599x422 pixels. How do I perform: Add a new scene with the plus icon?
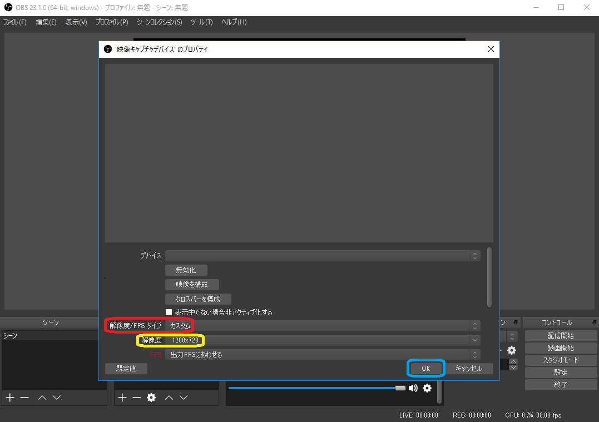coord(9,398)
